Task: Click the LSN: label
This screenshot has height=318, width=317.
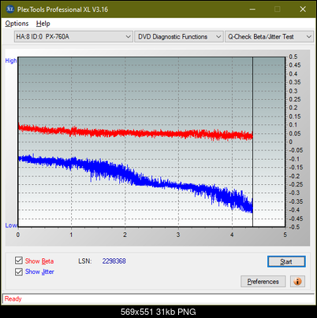Action: tap(85, 261)
